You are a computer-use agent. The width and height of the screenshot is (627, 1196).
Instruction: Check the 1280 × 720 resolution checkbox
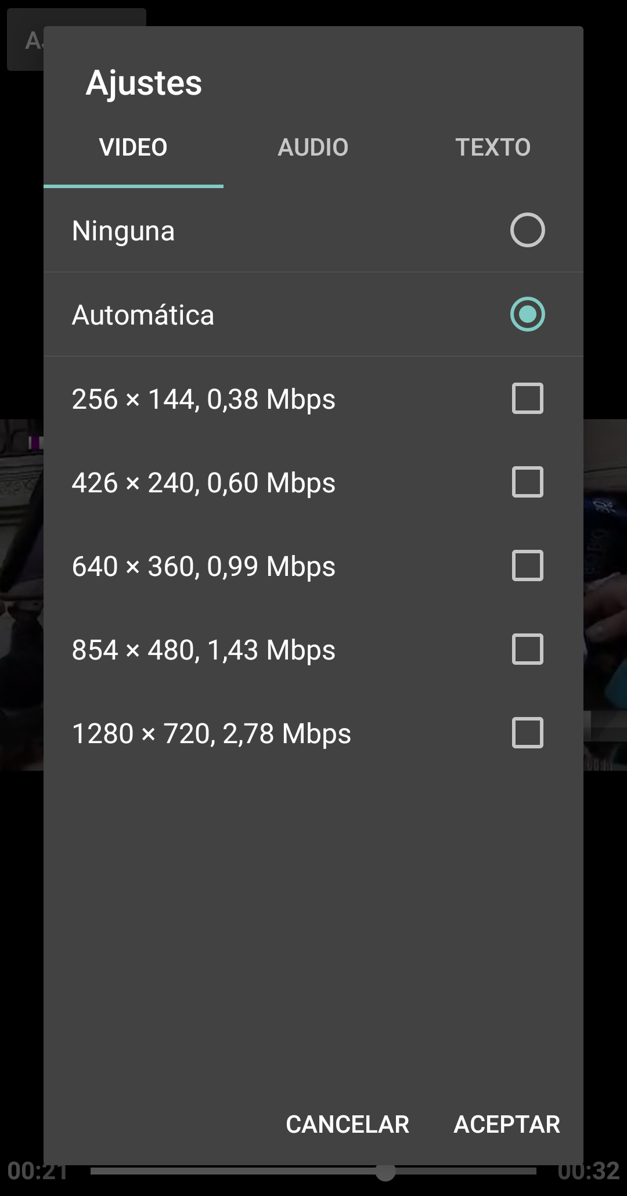click(527, 733)
